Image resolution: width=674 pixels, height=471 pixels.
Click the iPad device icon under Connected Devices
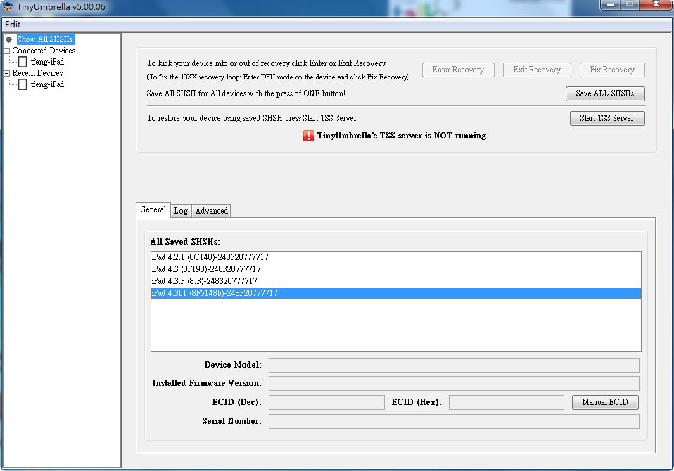click(23, 62)
